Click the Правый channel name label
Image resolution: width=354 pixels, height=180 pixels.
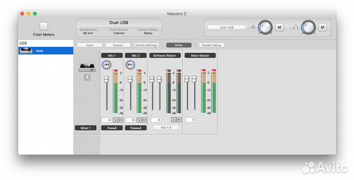tap(136, 128)
